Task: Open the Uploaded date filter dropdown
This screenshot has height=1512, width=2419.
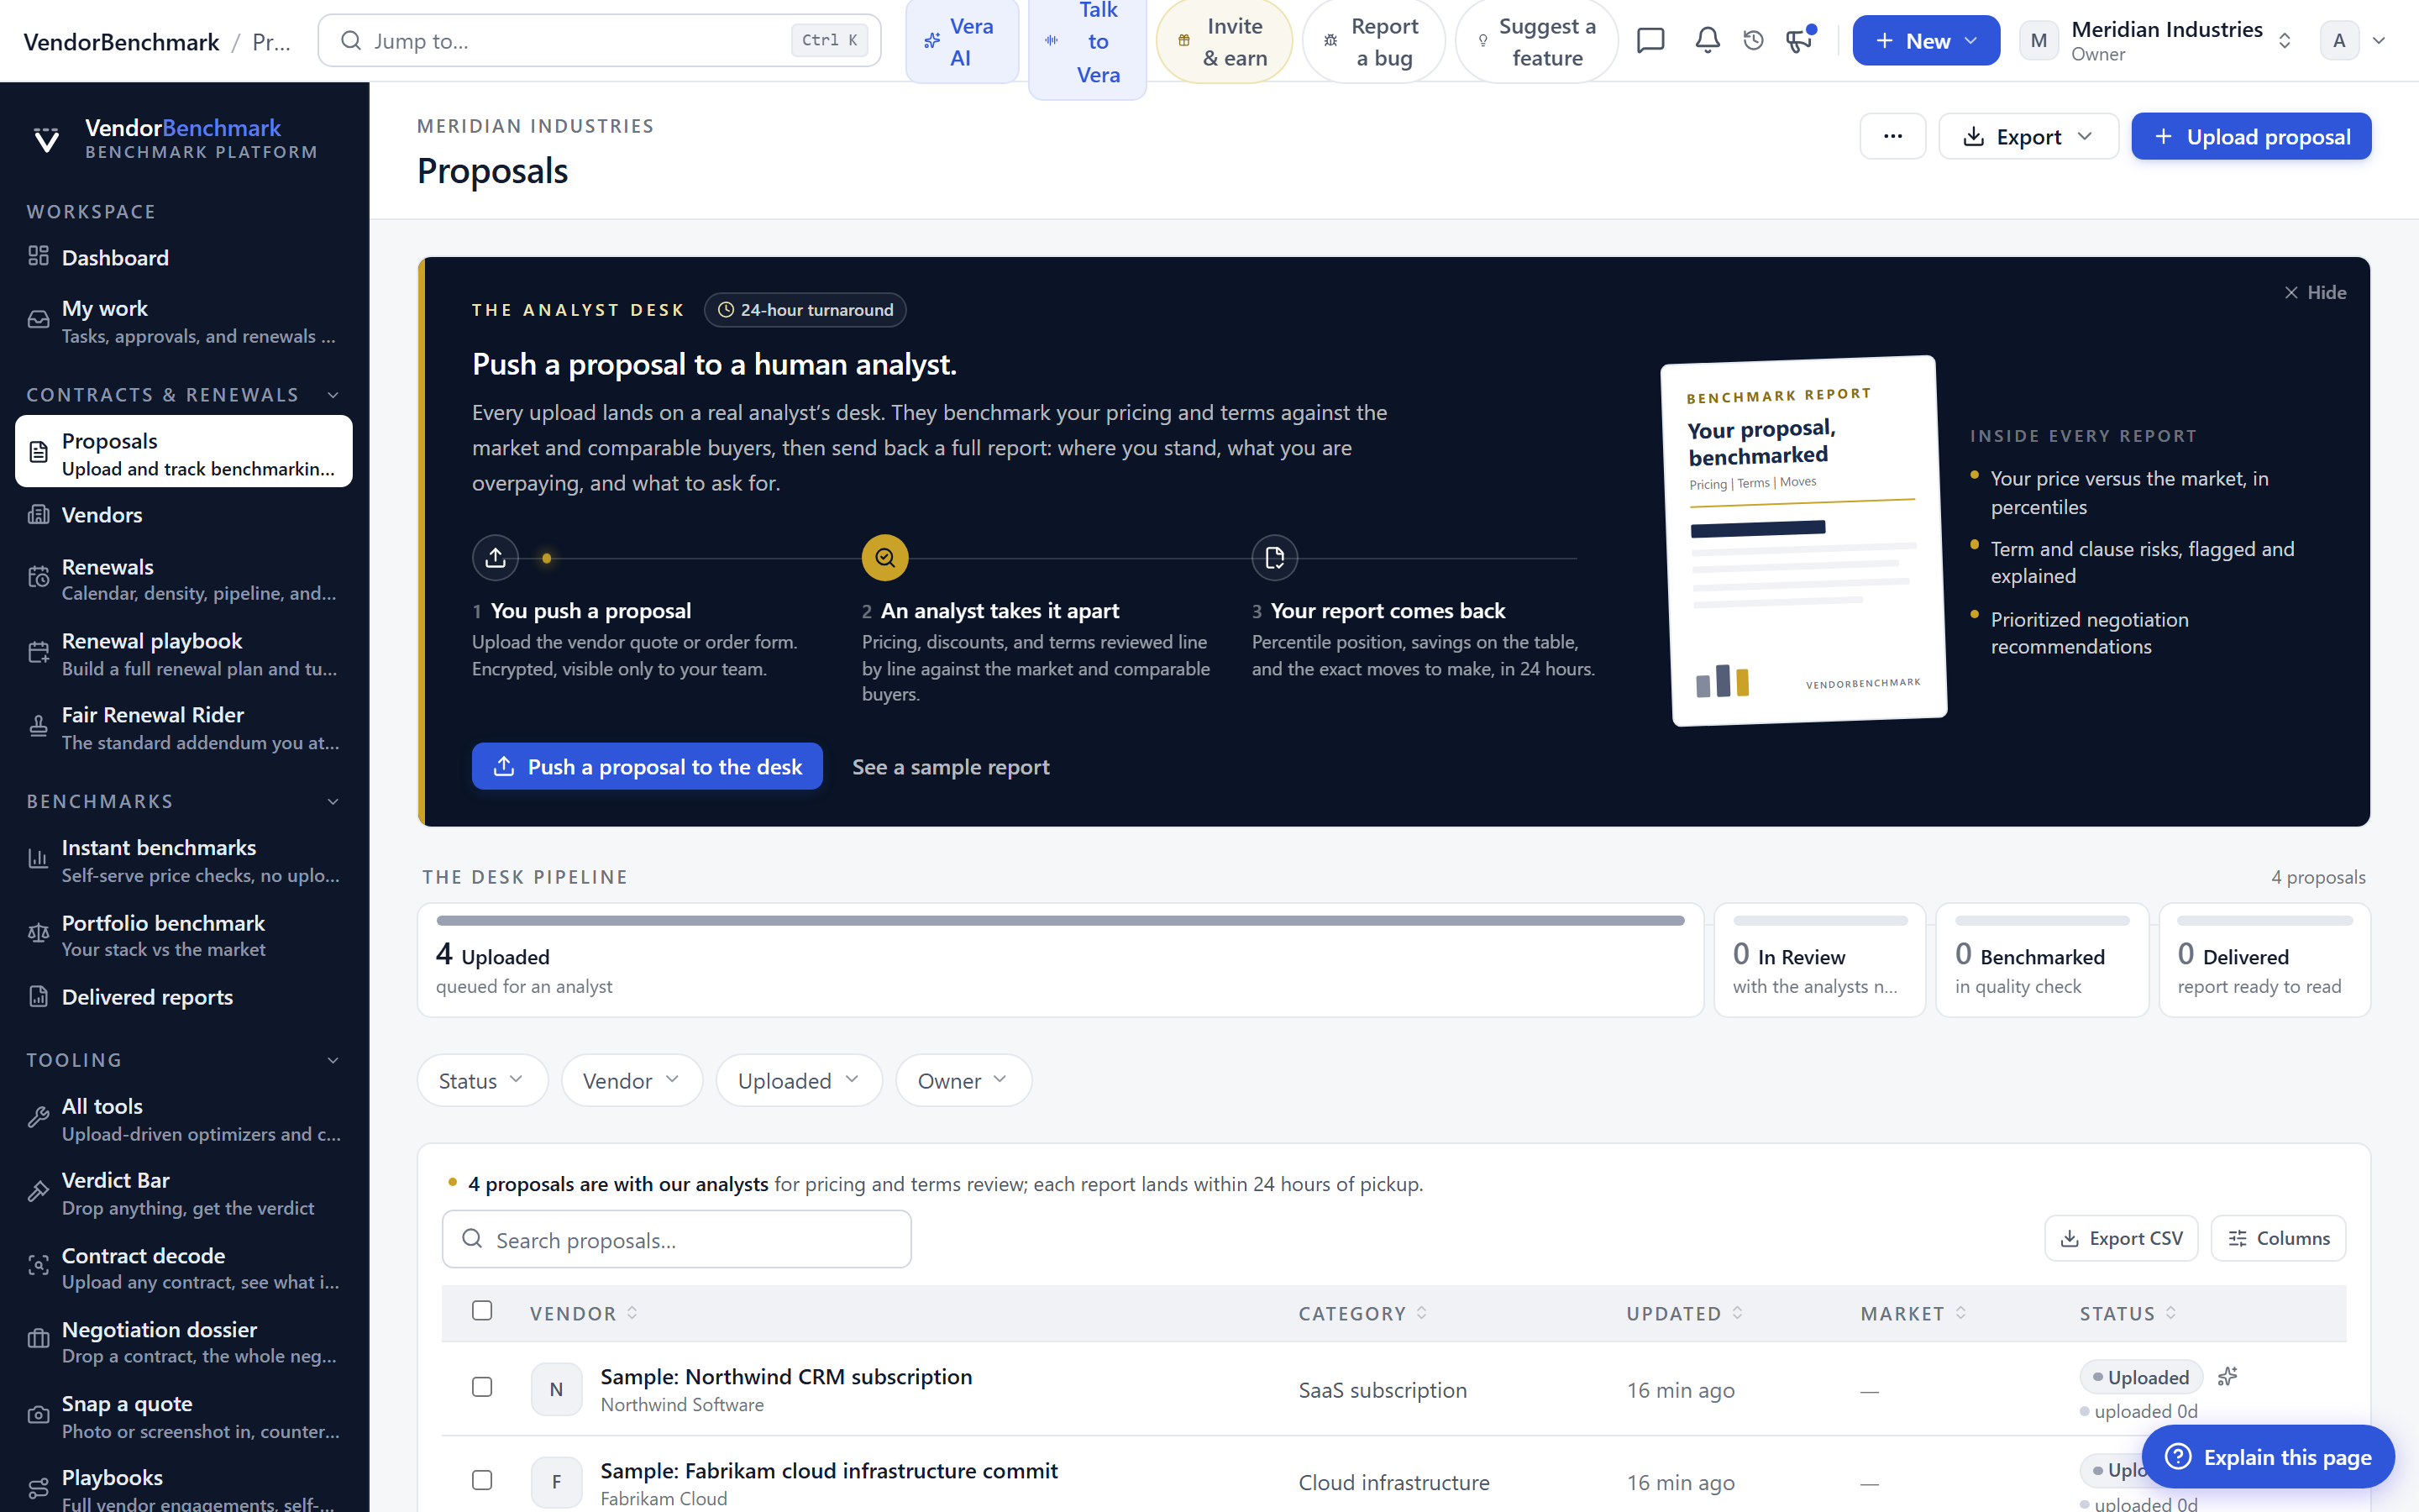Action: pos(799,1080)
